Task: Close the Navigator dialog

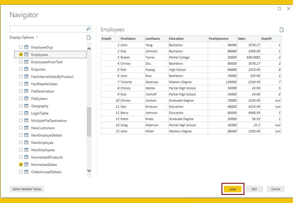Action: point(288,9)
